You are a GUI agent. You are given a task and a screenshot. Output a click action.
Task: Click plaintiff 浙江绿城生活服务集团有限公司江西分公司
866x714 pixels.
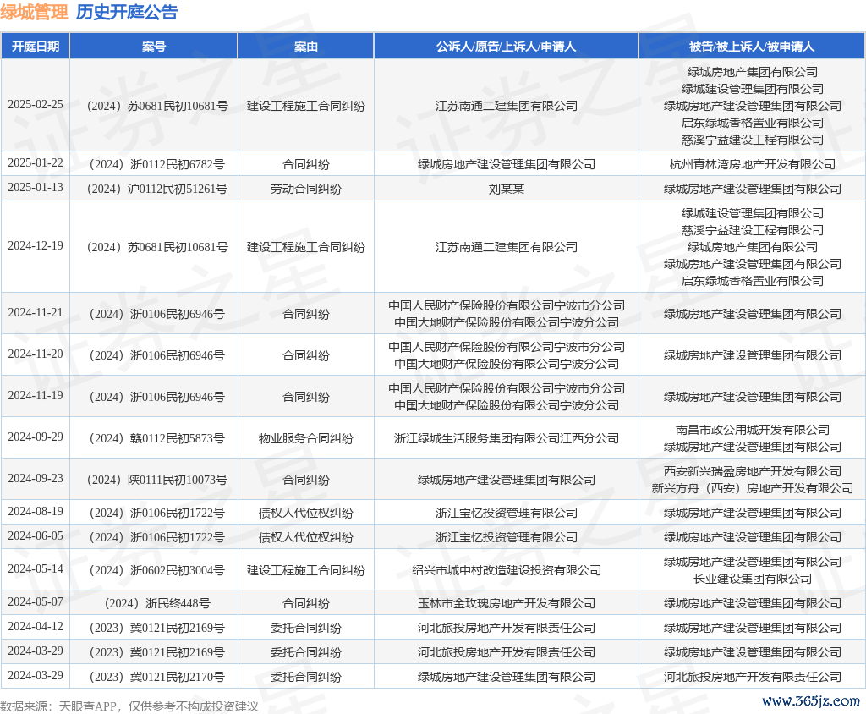tap(506, 438)
